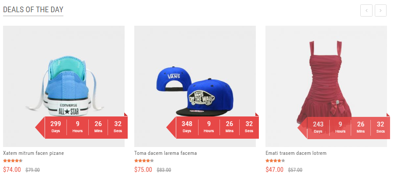Viewport: 394px width, 181px height.
Task: Click the 299 Days countdown on sneaker
Action: tap(56, 127)
